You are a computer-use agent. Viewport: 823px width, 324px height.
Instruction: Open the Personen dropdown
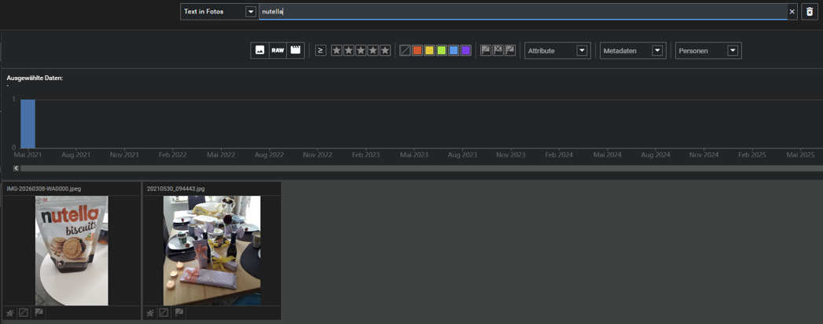708,50
